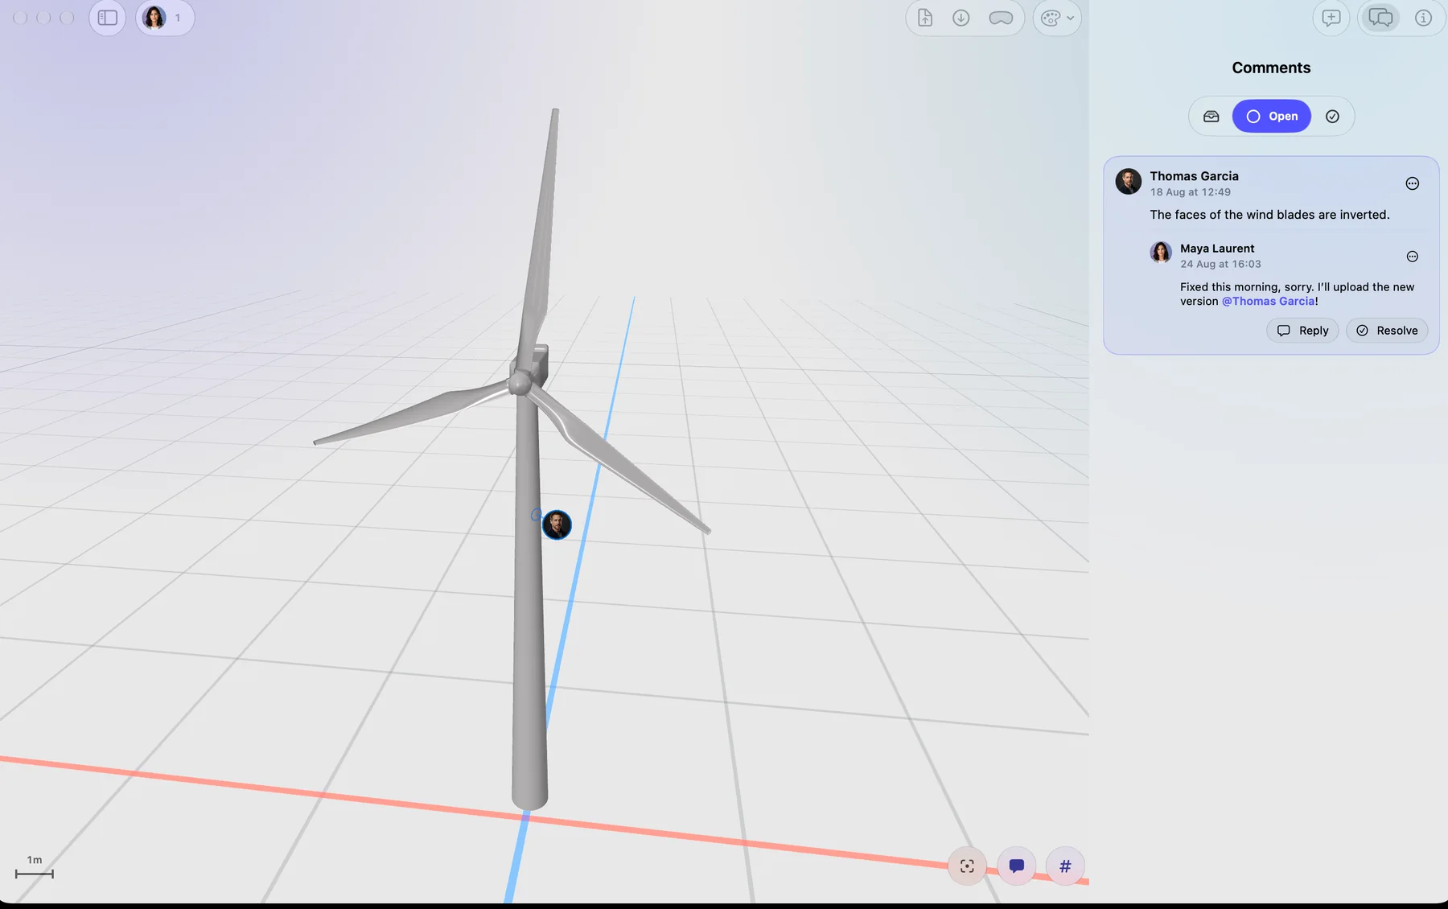Toggle the left sidebar panel

(x=107, y=18)
